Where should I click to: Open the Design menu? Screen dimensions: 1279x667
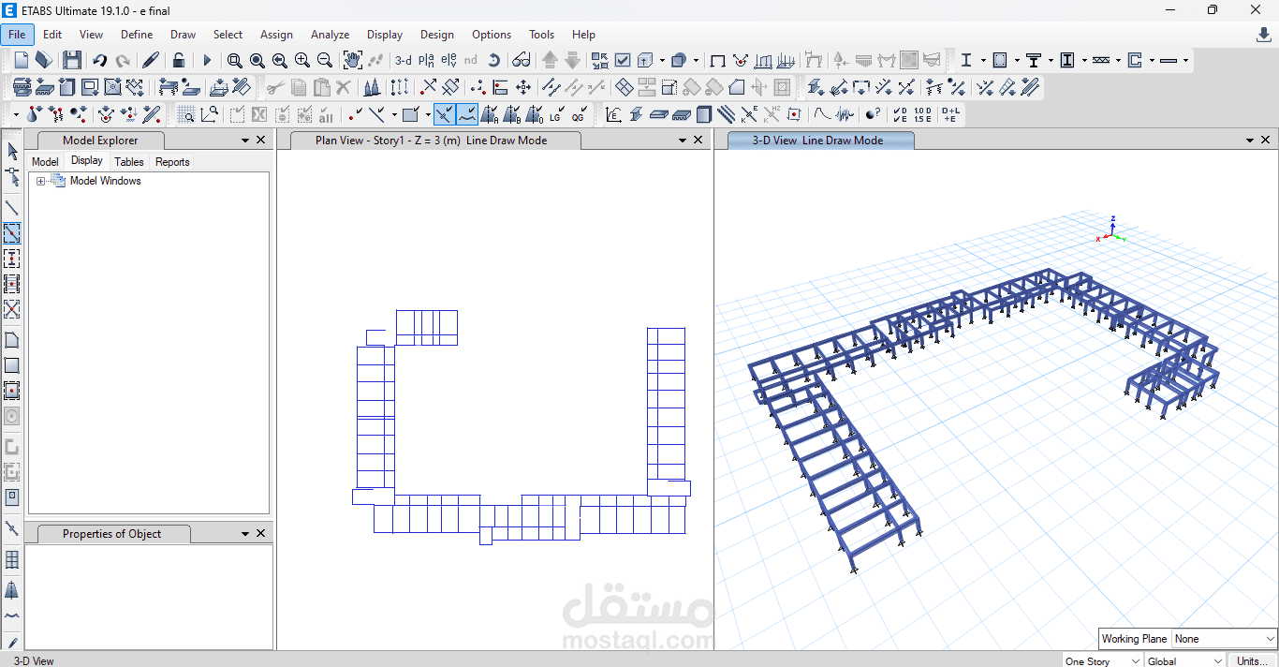[436, 35]
